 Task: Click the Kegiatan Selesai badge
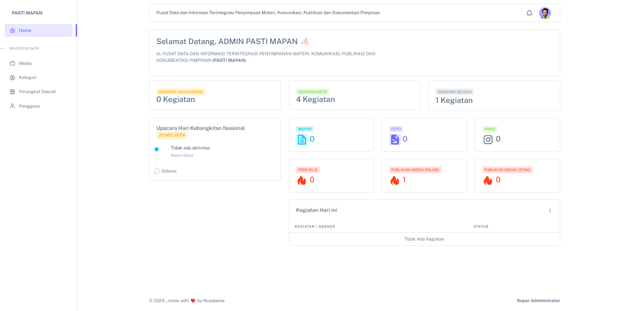pos(455,92)
